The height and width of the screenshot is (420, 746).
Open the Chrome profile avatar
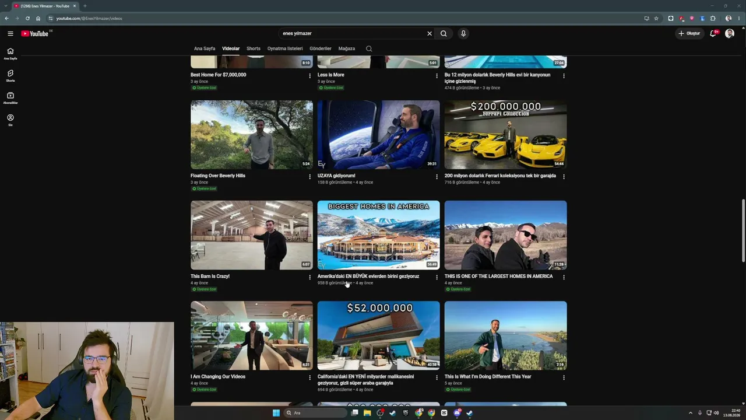tap(729, 18)
